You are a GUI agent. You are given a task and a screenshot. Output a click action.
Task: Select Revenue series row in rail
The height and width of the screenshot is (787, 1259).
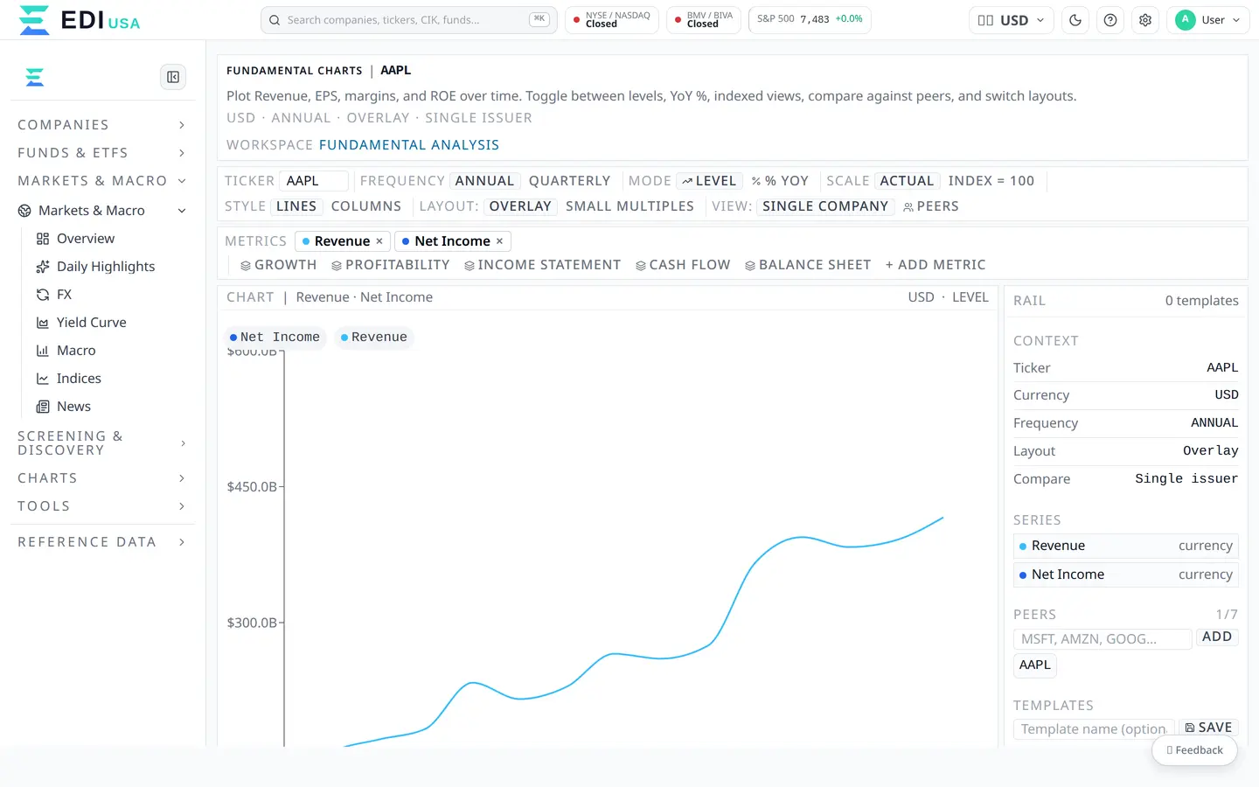(x=1125, y=546)
